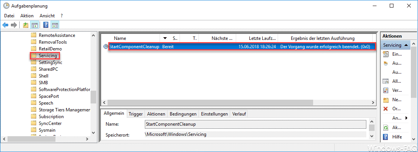Select the StartComponentCleanup task row
Viewport: 418px width, 152px height.
coord(242,47)
